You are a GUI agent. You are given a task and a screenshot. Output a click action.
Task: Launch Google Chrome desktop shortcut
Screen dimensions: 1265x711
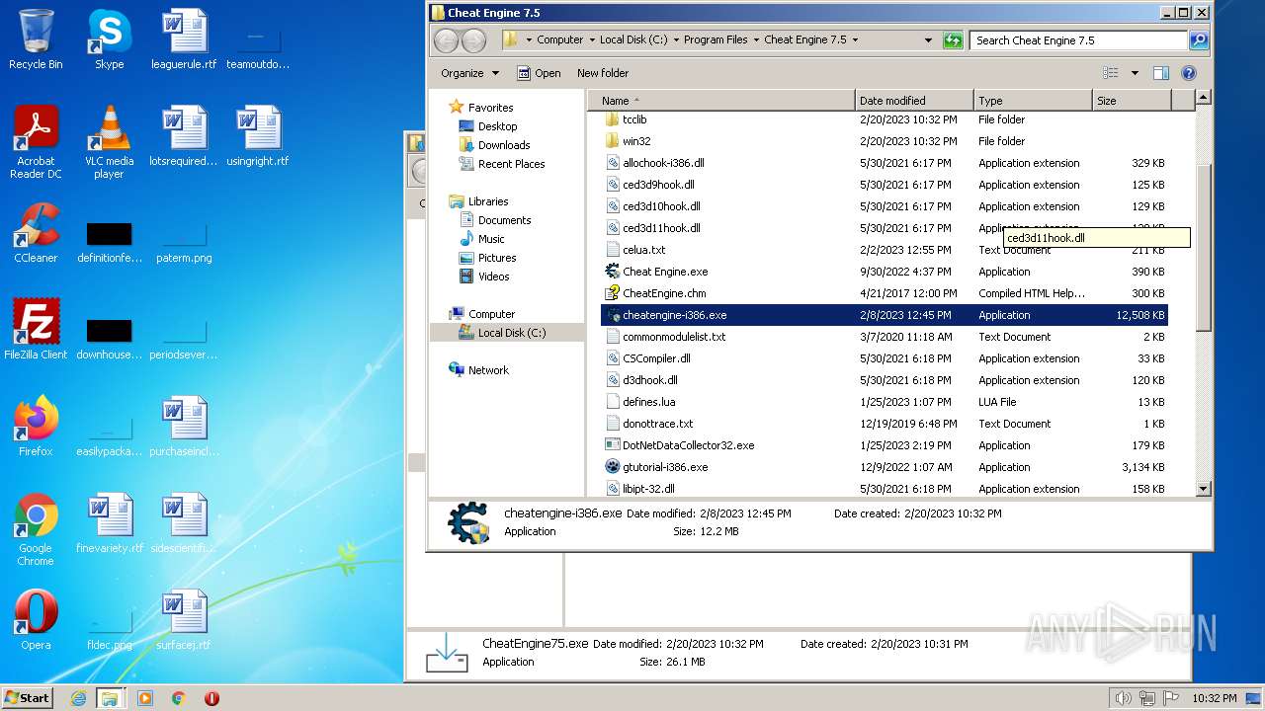pos(36,529)
